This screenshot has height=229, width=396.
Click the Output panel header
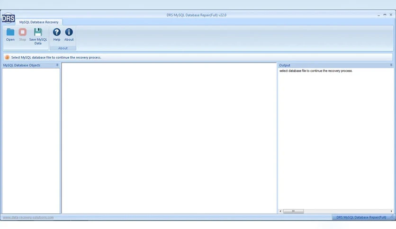click(x=336, y=65)
